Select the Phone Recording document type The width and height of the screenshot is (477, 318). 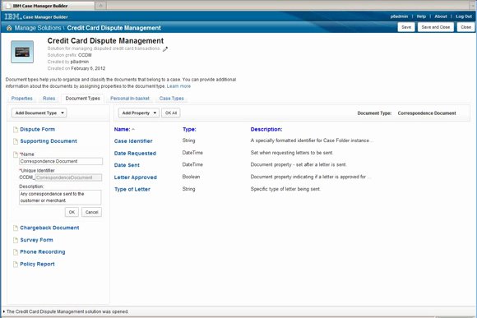(43, 252)
